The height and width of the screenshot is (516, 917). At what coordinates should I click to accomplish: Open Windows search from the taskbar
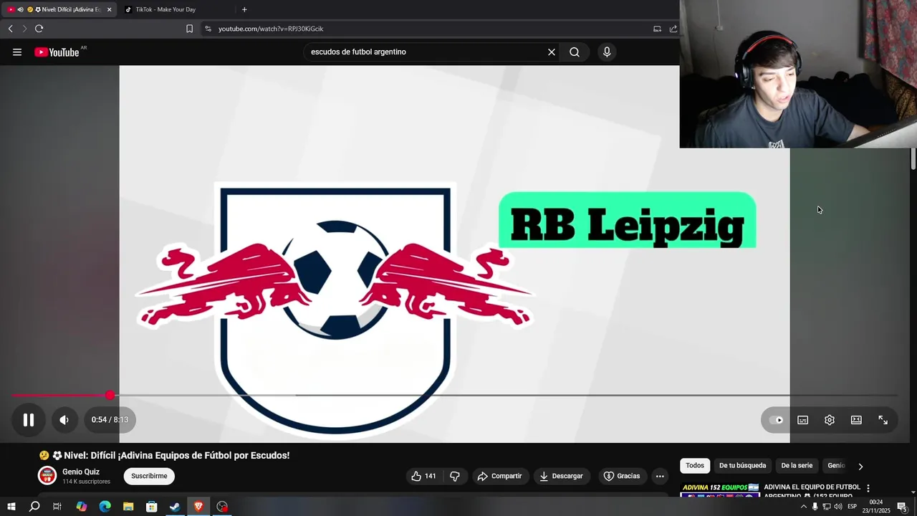click(x=34, y=507)
